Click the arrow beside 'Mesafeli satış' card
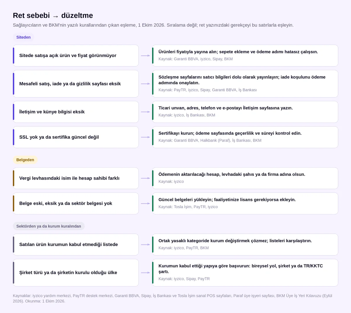Screen dimensions: 351x313 point(145,84)
